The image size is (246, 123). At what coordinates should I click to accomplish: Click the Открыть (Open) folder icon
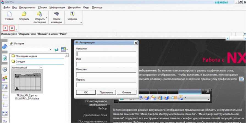pyautogui.click(x=24, y=14)
